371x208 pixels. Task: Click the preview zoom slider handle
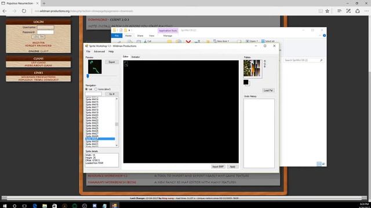(88, 76)
